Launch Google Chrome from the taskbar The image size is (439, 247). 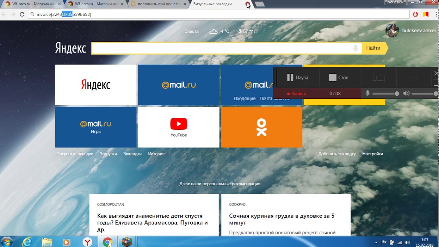108,242
